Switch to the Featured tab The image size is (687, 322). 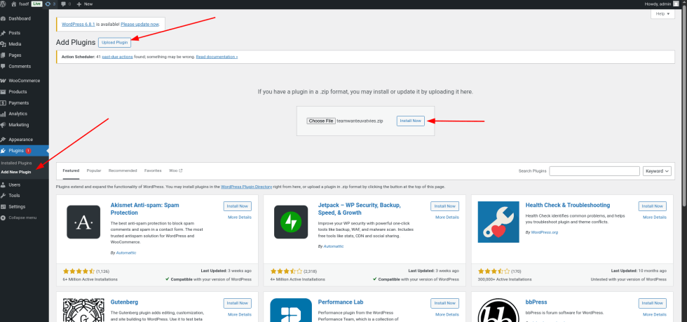71,170
